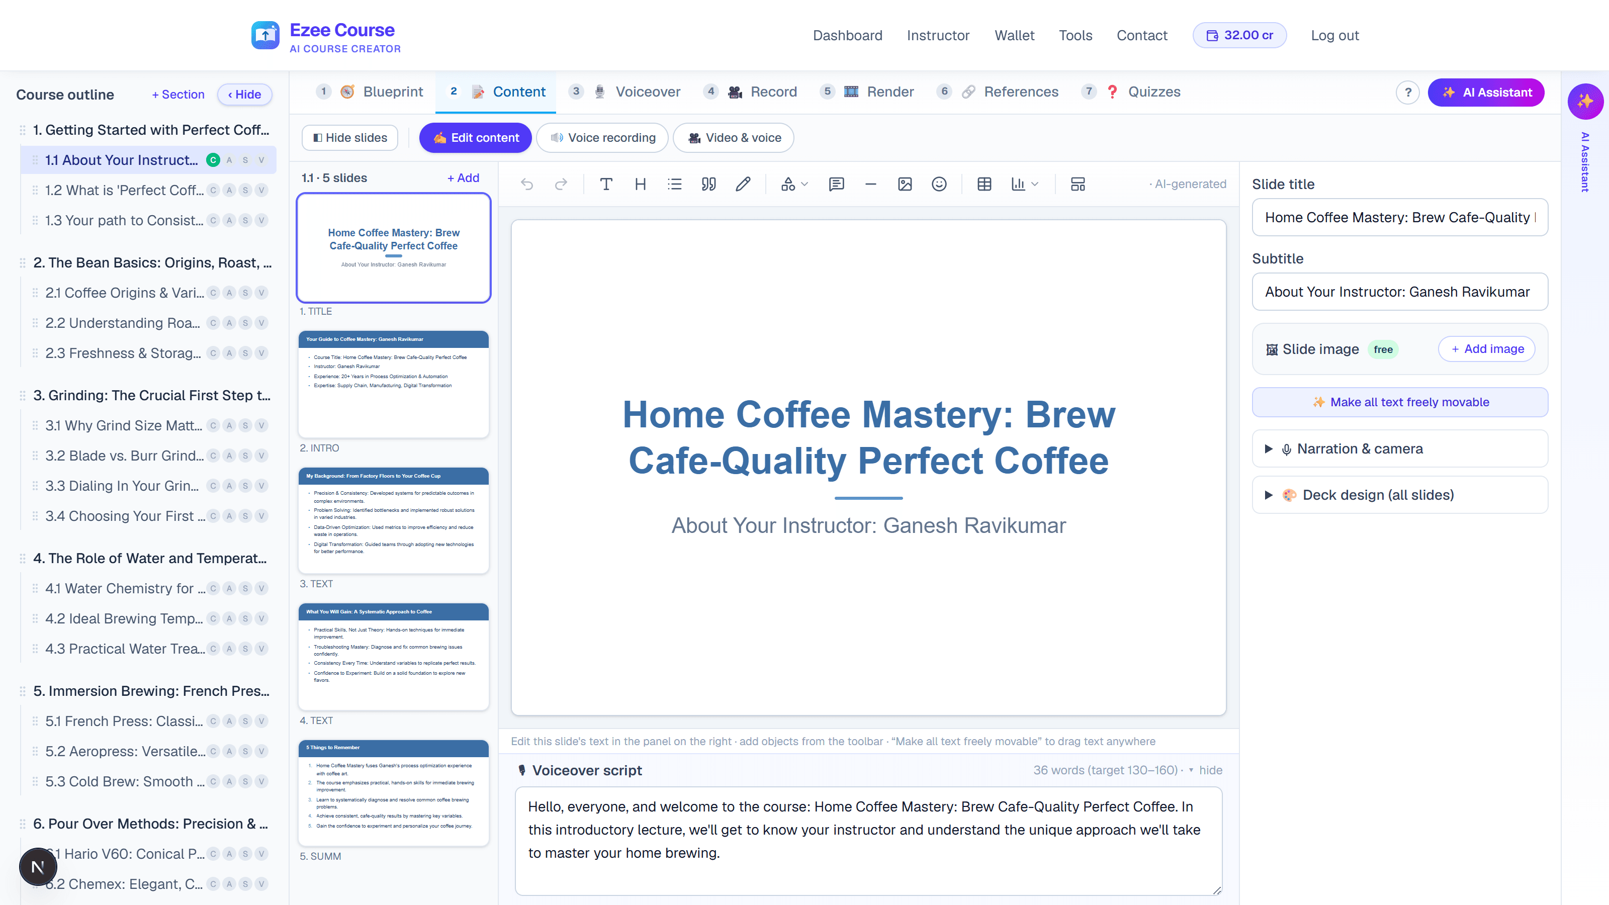This screenshot has width=1609, height=905.
Task: Switch to Video & voice mode
Action: click(x=733, y=137)
